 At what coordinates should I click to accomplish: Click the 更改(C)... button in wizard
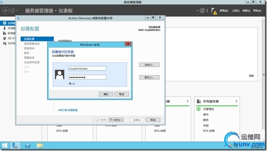tap(149, 78)
